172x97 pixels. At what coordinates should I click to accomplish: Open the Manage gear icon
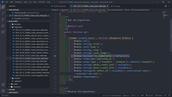click(3, 91)
